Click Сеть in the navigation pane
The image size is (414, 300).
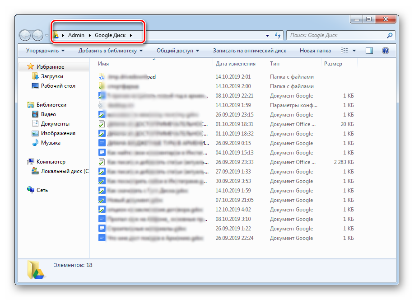(x=42, y=190)
